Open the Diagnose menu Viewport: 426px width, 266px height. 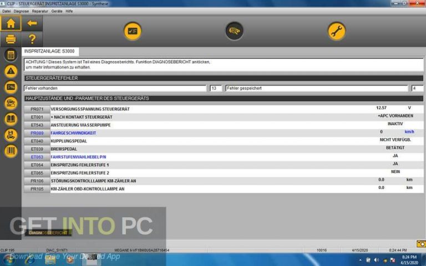[21, 11]
